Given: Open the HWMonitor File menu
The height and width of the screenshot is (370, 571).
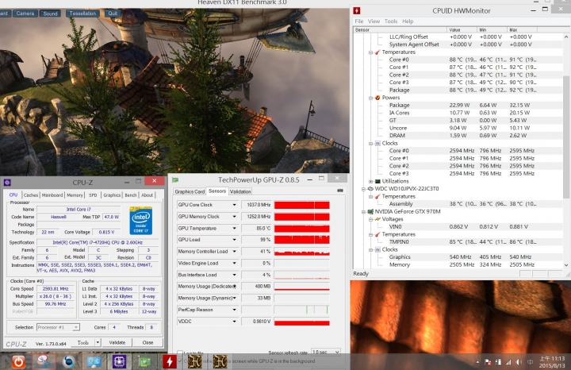Looking at the screenshot, I should 359,21.
